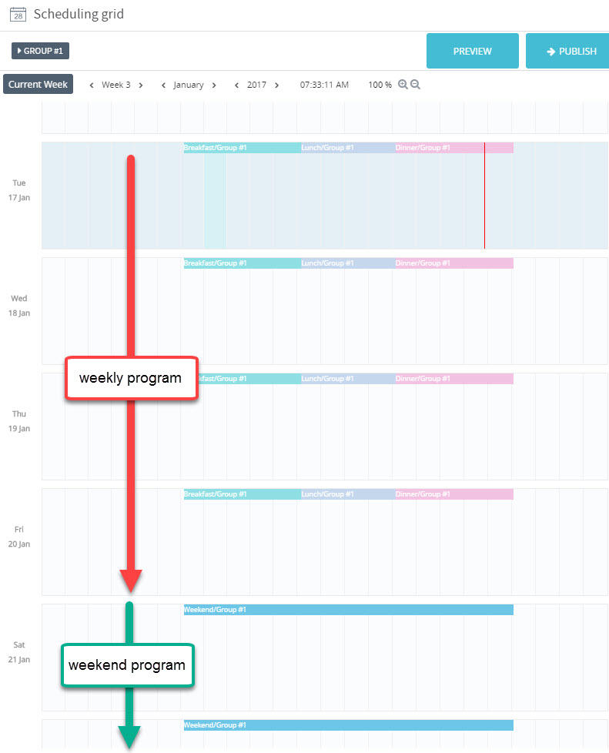Click the 100 % zoom level text
Screen dimensions: 609x753
pyautogui.click(x=380, y=85)
